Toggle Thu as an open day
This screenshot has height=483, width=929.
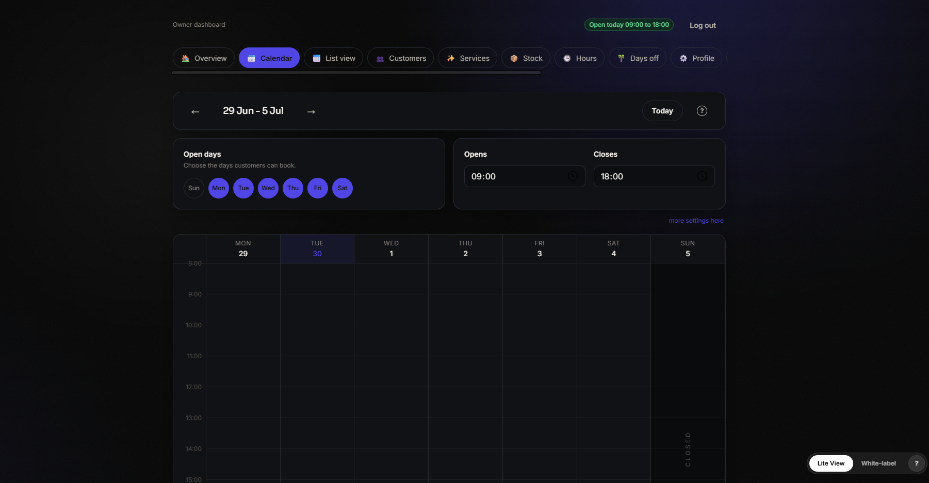293,188
